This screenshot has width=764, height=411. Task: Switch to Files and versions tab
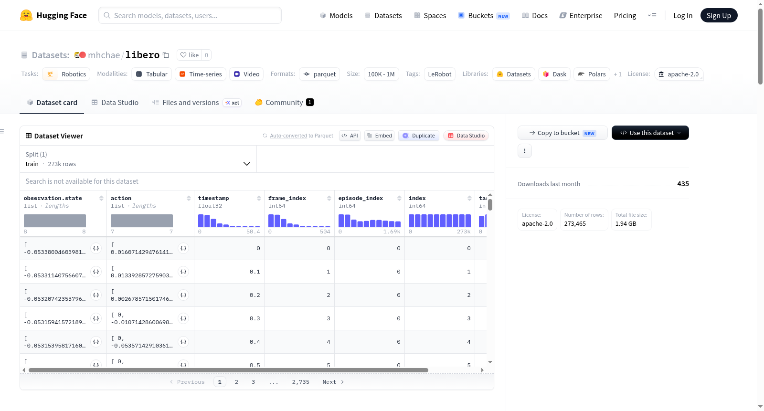click(197, 102)
